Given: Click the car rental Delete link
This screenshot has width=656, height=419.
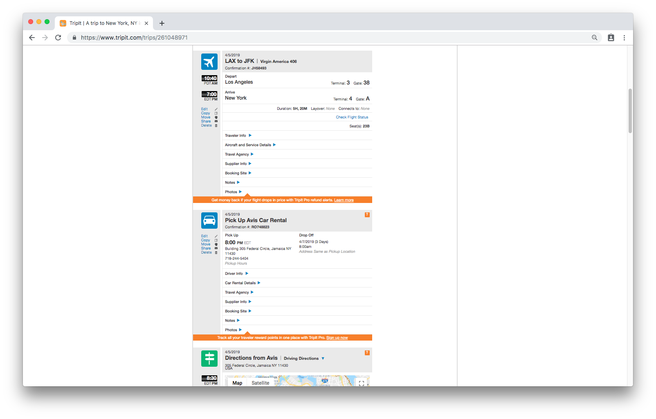Looking at the screenshot, I should pos(207,252).
